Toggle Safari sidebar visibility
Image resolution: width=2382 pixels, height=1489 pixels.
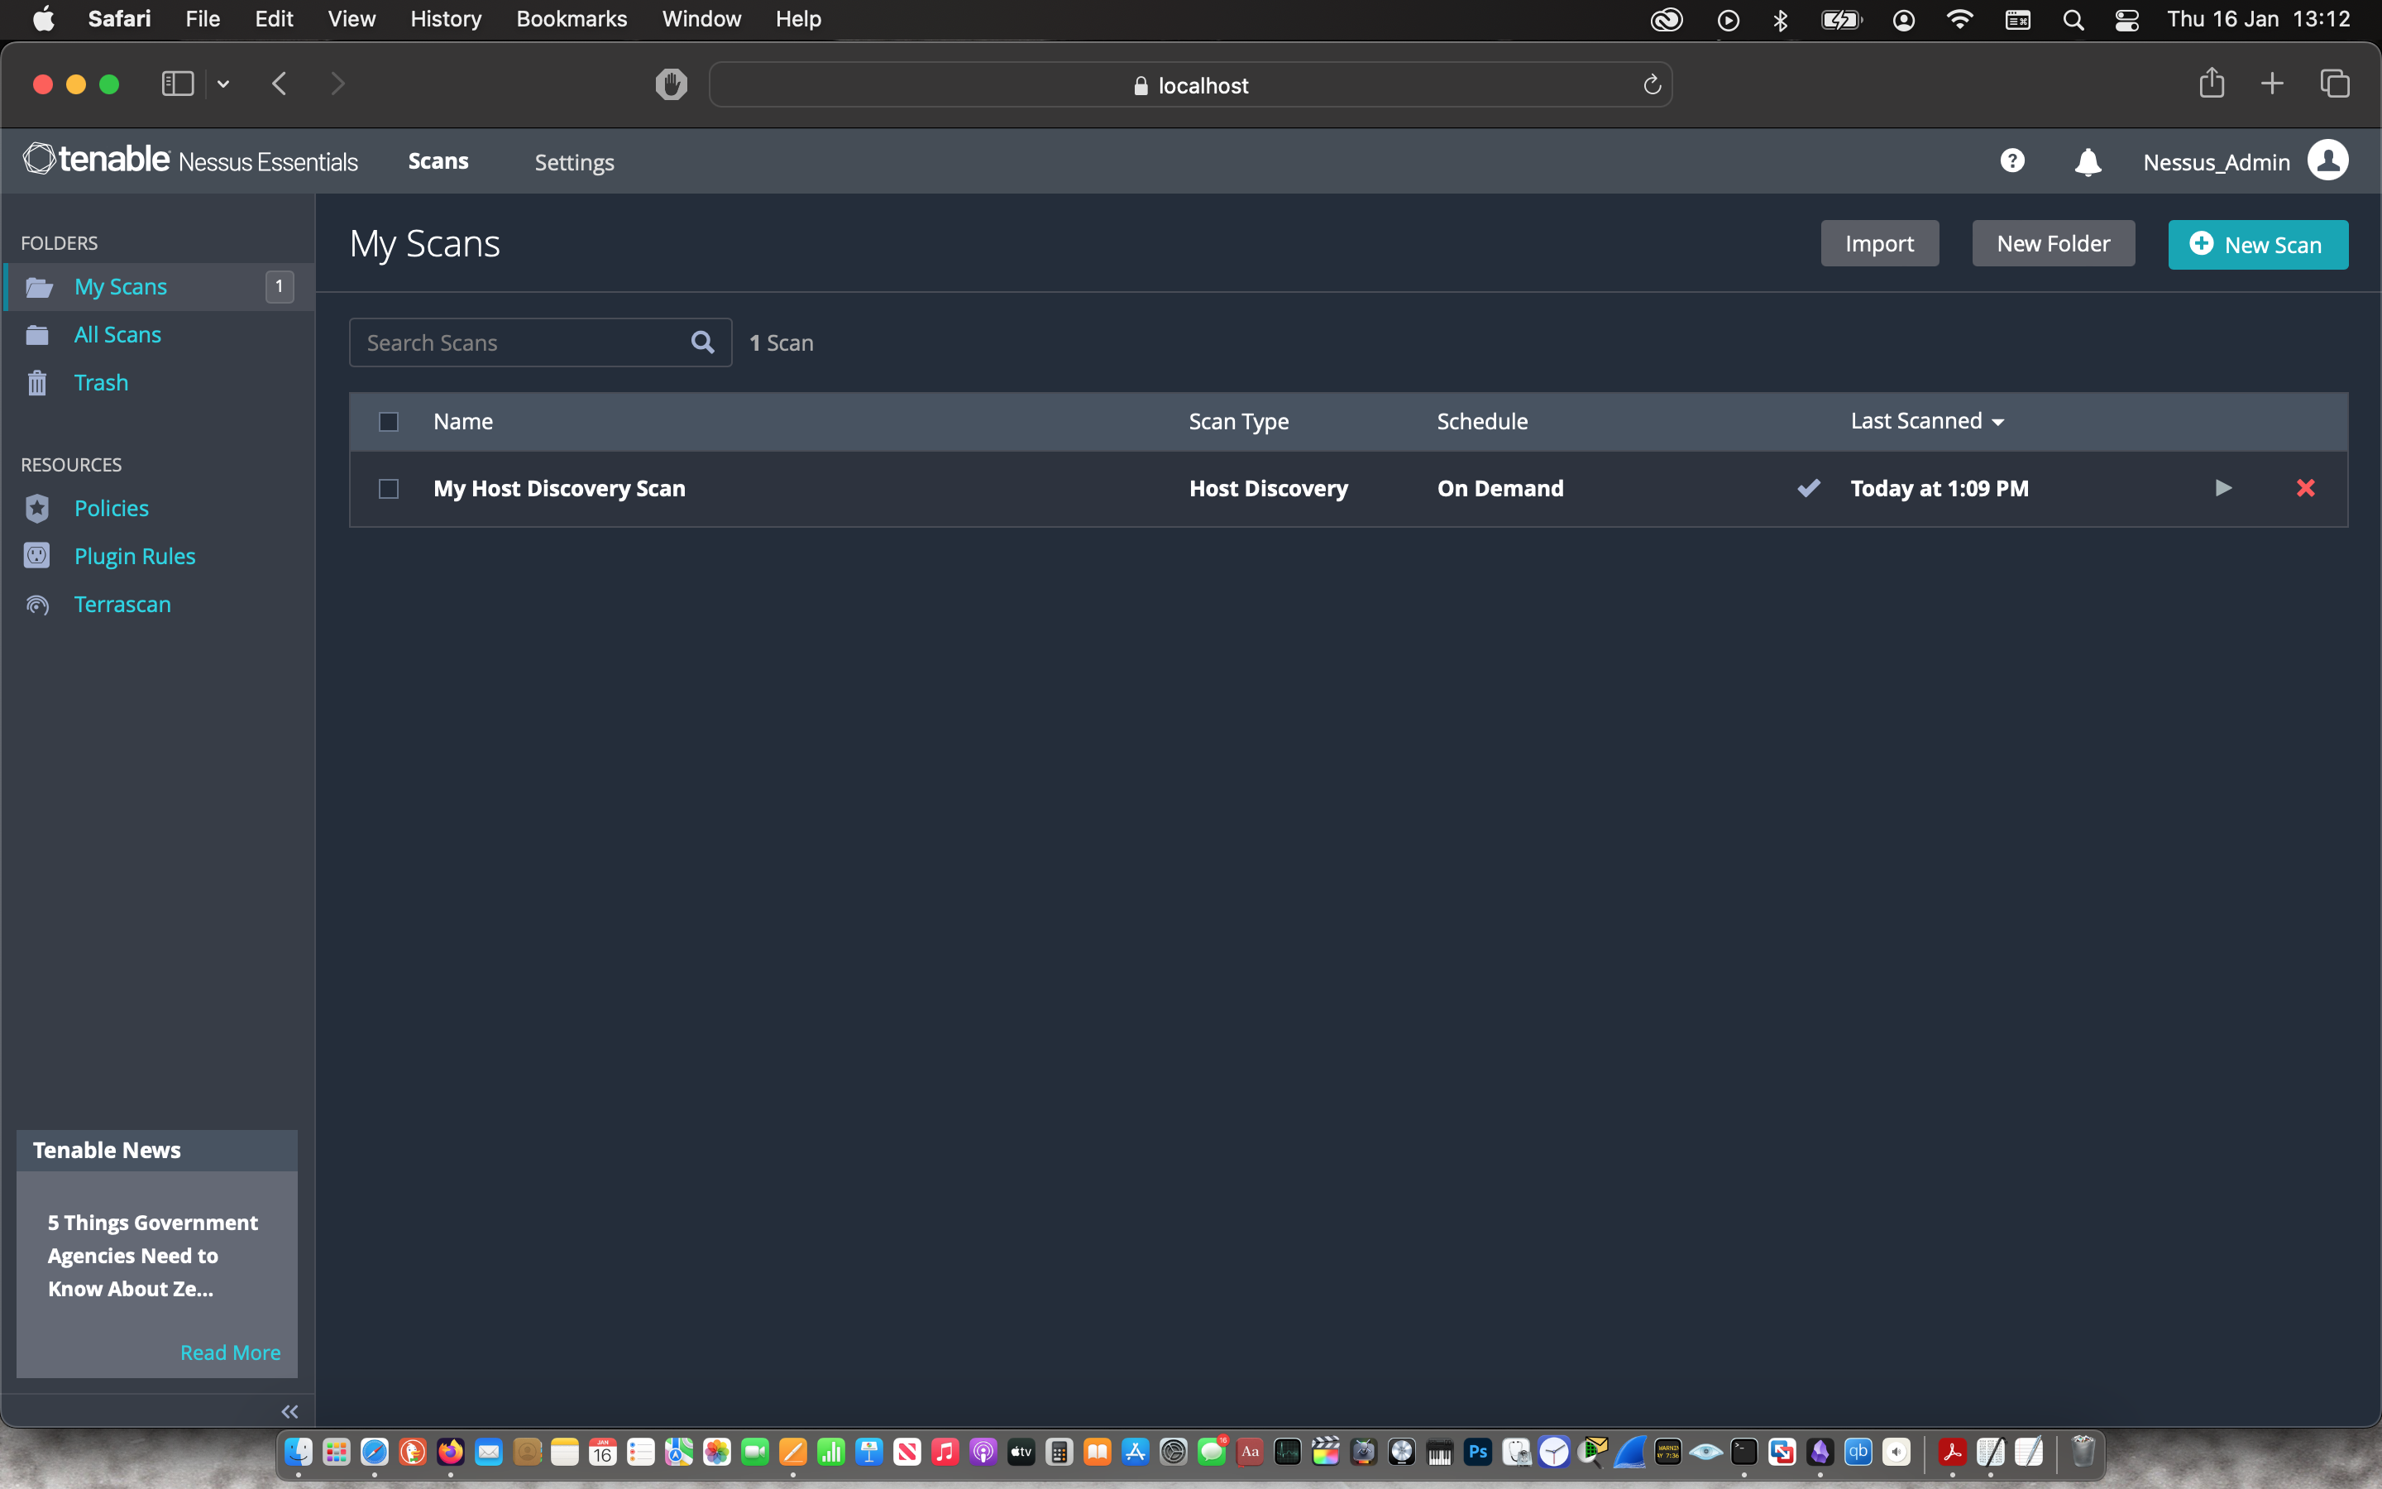[x=177, y=84]
